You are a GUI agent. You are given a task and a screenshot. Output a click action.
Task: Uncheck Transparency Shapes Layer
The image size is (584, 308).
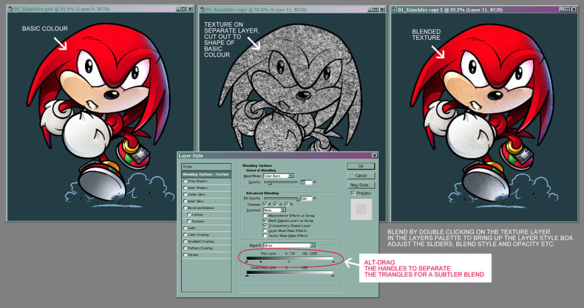pyautogui.click(x=265, y=226)
